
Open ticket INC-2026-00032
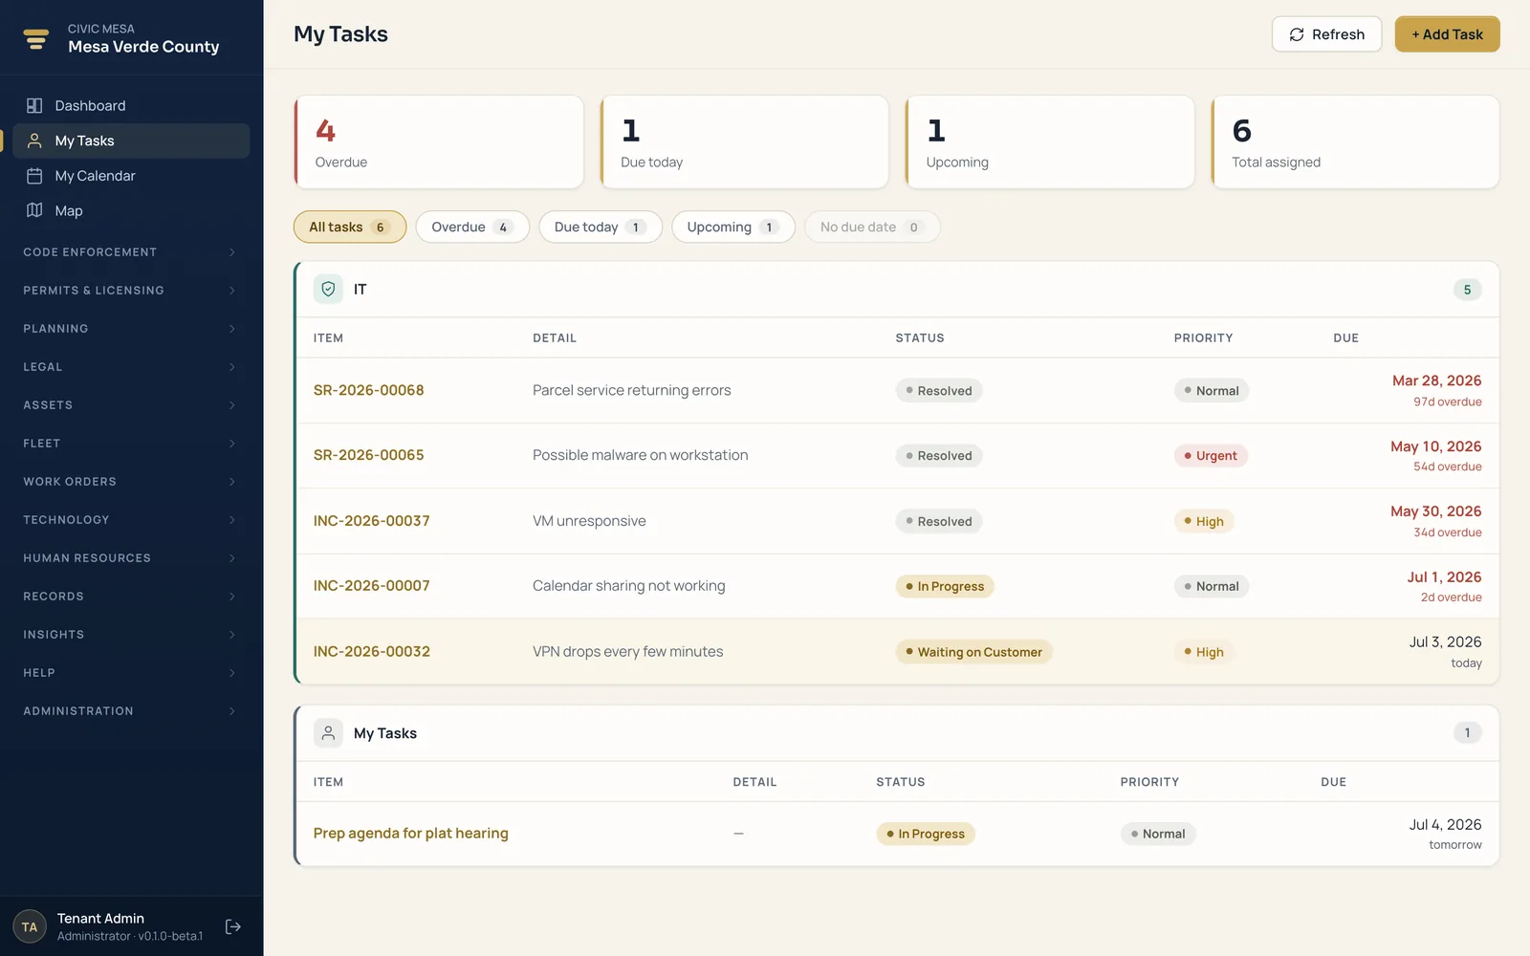(372, 652)
